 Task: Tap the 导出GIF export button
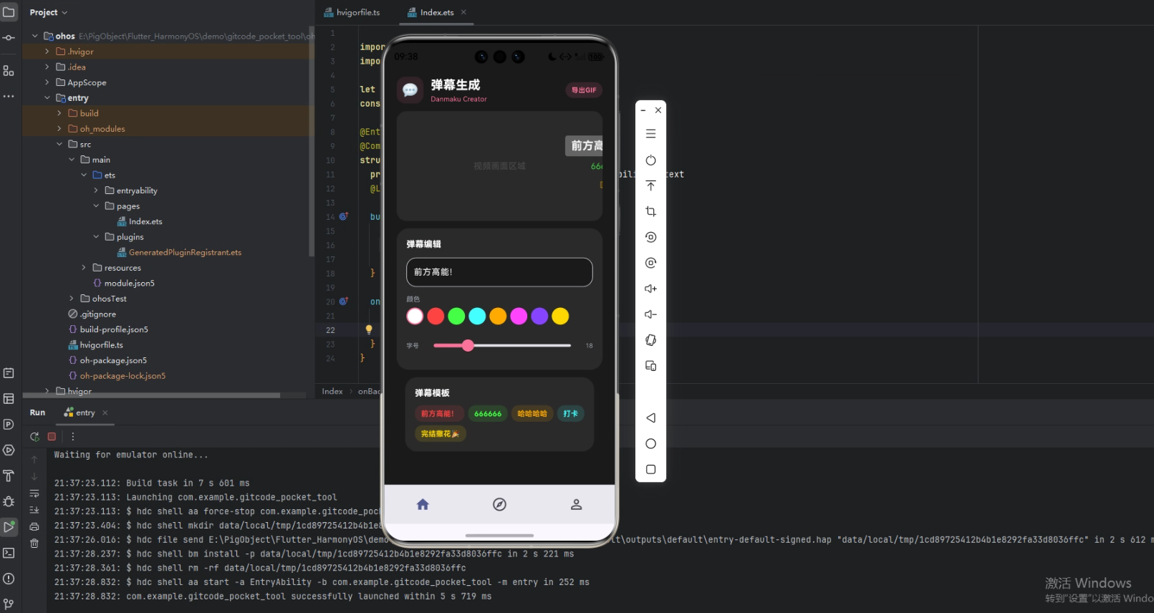[584, 90]
